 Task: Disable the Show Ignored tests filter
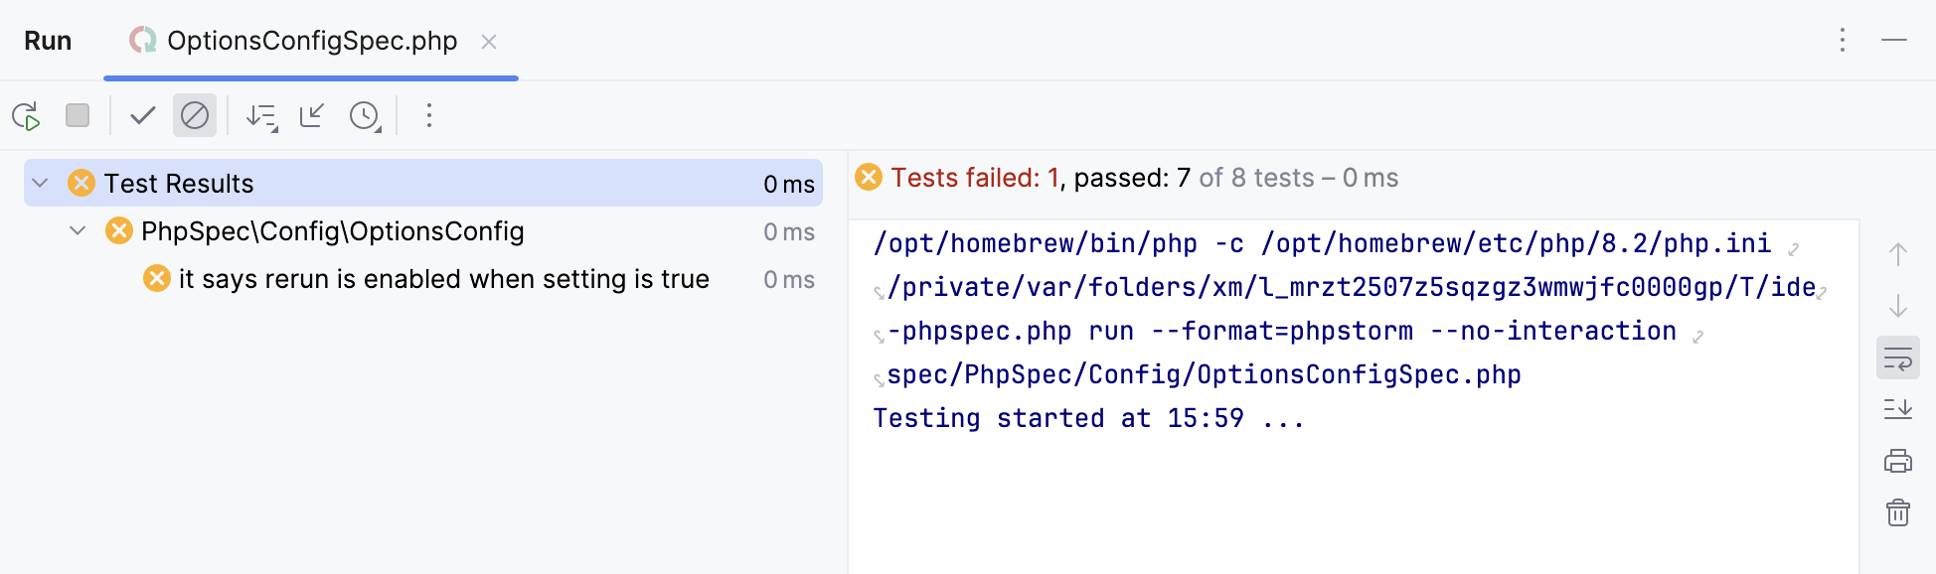point(195,115)
